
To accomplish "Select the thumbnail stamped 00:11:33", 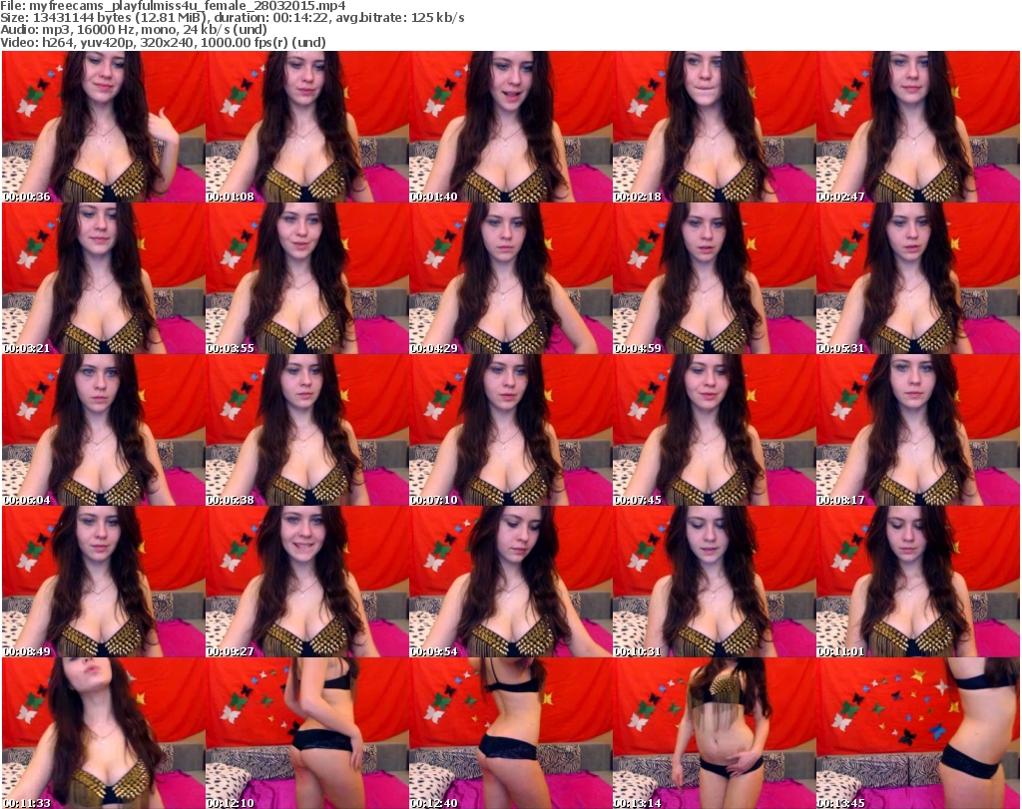I will (104, 733).
